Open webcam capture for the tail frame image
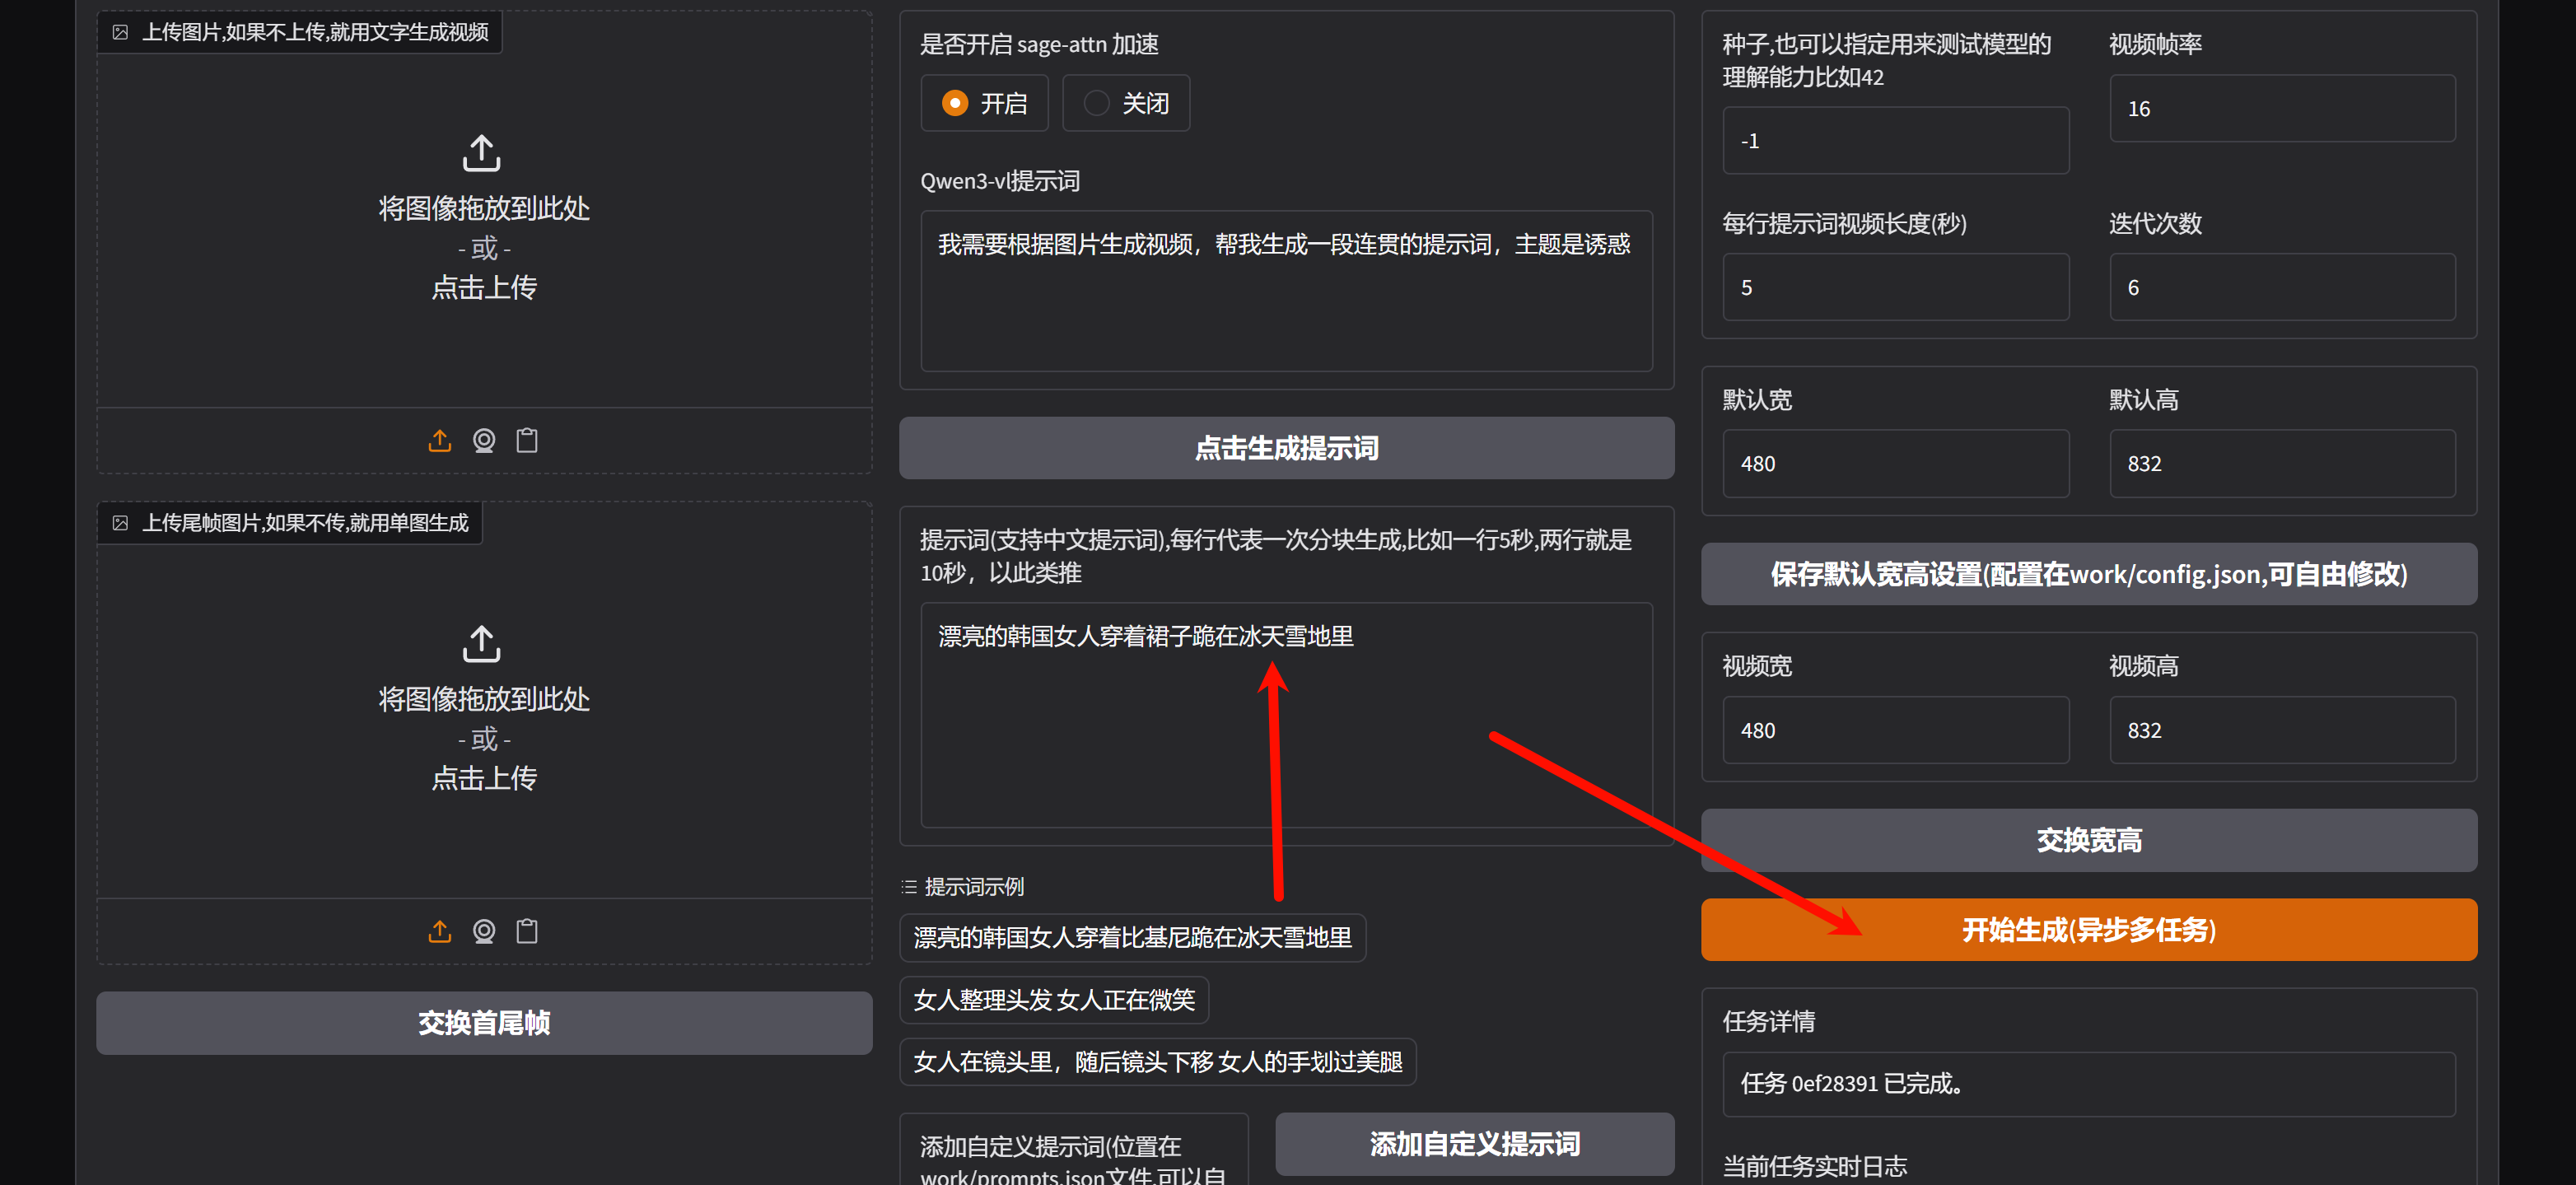This screenshot has width=2576, height=1185. 484,931
